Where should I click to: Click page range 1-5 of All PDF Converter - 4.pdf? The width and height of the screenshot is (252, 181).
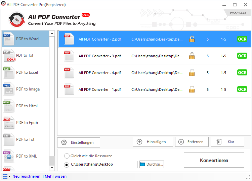223,73
